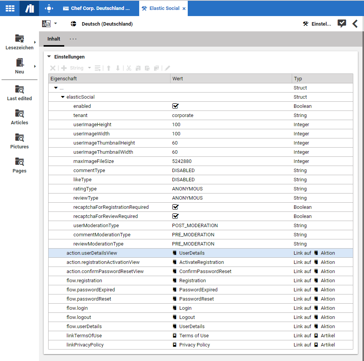The image size is (364, 361).
Task: Open the Terms of Use article link
Action: click(194, 336)
